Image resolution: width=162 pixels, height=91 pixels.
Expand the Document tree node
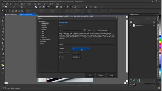(x=39, y=41)
